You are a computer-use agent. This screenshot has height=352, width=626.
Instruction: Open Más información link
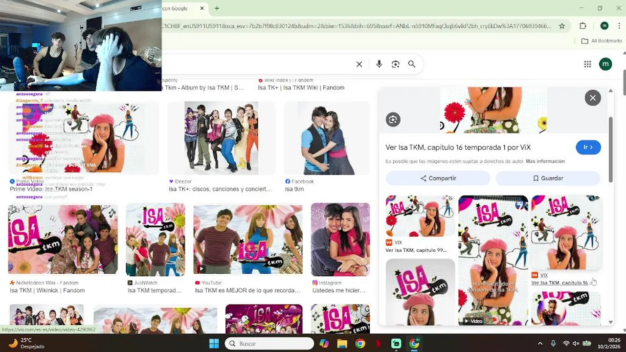[x=545, y=161]
